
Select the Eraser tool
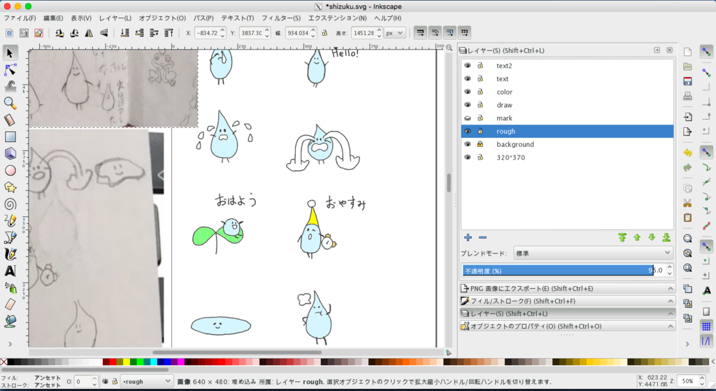(x=10, y=304)
